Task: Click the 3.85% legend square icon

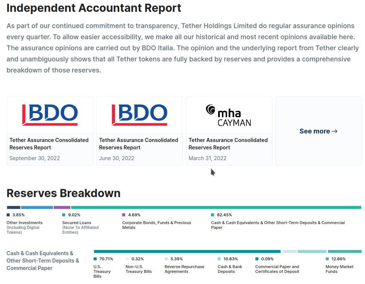Action: tap(9, 215)
